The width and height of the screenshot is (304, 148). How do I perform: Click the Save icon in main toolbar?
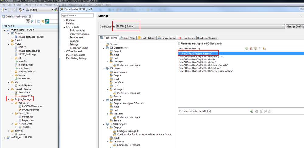(9, 10)
